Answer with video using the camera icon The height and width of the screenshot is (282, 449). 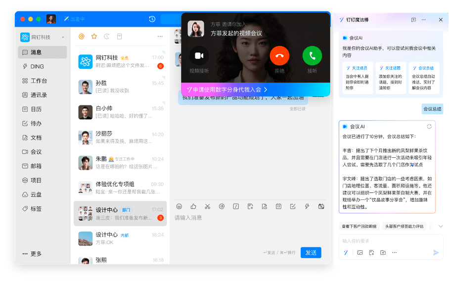tap(199, 55)
